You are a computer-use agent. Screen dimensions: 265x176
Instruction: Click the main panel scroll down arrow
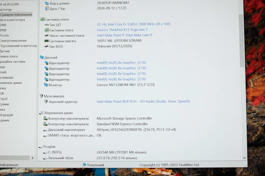[x=244, y=158]
